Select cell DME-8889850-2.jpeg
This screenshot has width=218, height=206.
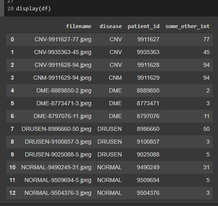tap(64, 91)
